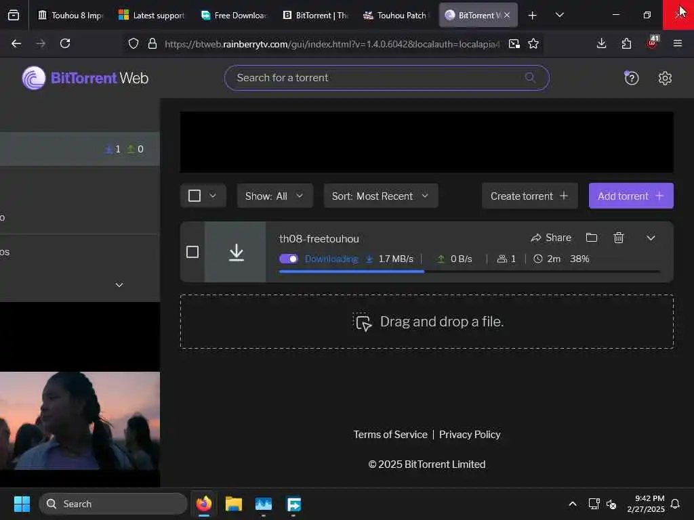Click the Firefox back arrow
694x520 pixels.
coord(16,43)
